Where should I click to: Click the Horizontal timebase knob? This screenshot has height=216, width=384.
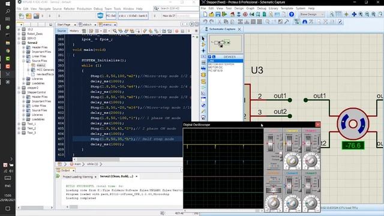coord(274,203)
